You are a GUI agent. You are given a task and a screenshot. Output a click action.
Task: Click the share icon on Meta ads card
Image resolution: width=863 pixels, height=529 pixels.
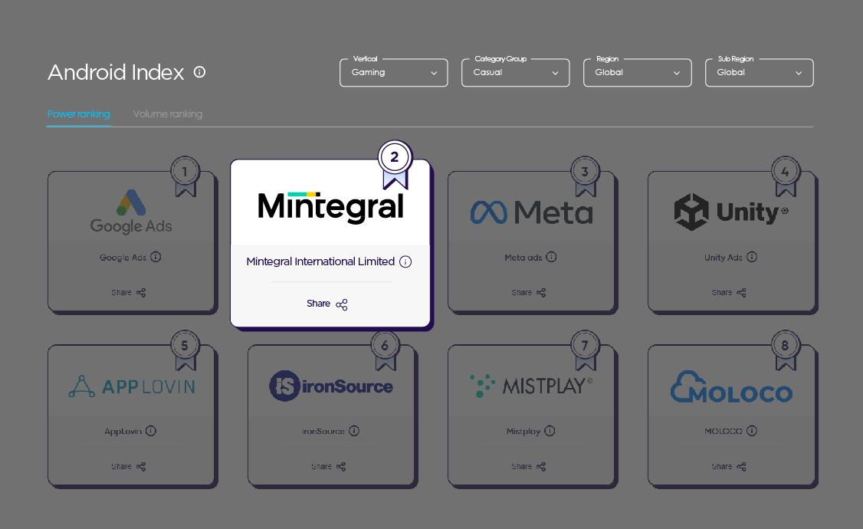[x=541, y=292]
